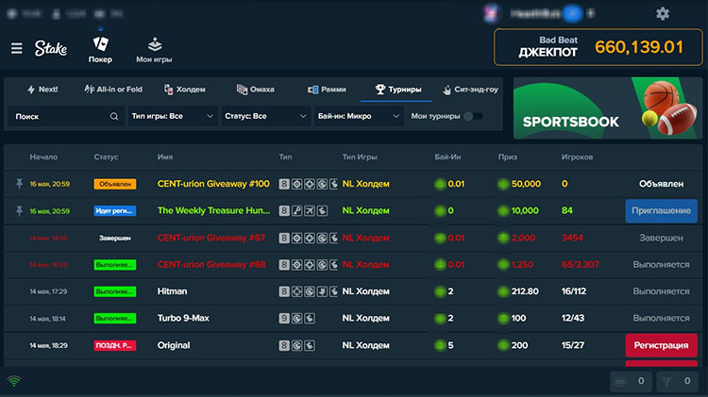Screen dimensions: 708x397
Task: Sort by Начало column
Action: pos(43,157)
